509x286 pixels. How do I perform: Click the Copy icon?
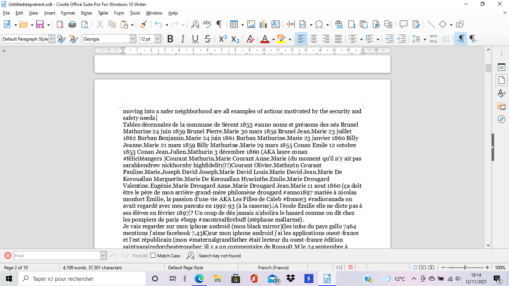(112, 25)
